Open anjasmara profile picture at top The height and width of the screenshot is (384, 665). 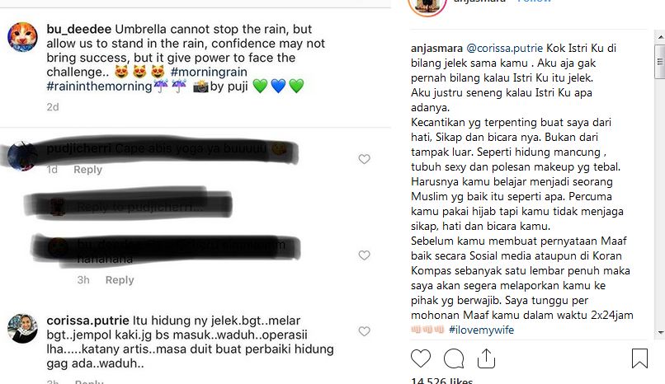coord(427,4)
